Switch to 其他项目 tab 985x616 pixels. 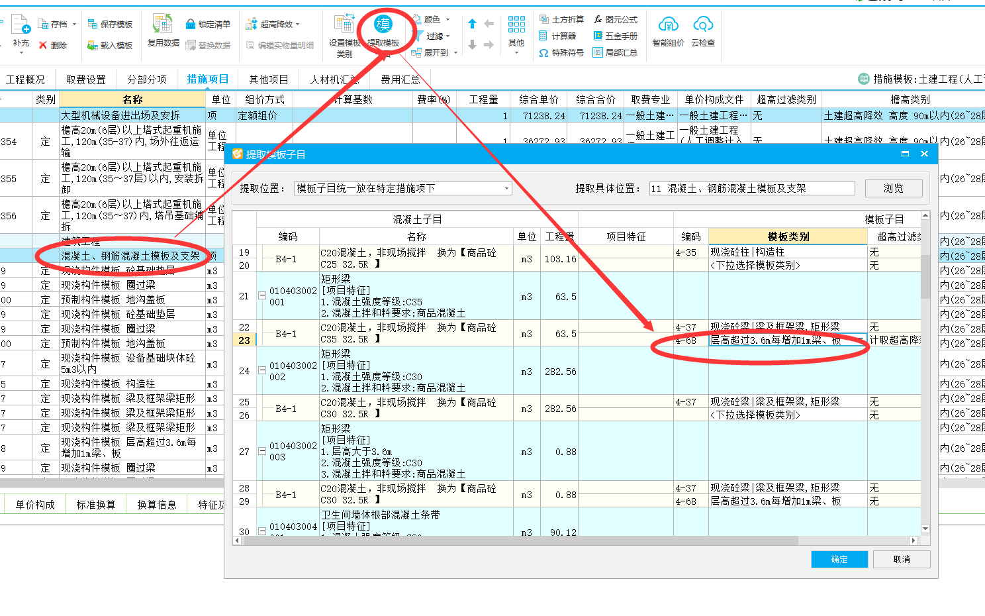(x=269, y=79)
